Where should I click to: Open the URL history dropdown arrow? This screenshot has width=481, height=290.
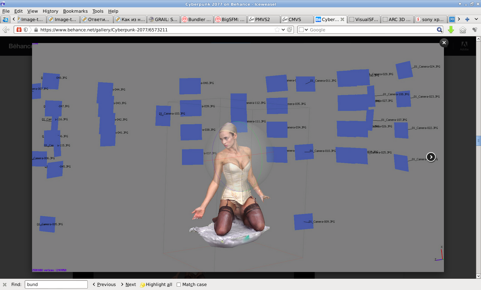coord(283,30)
